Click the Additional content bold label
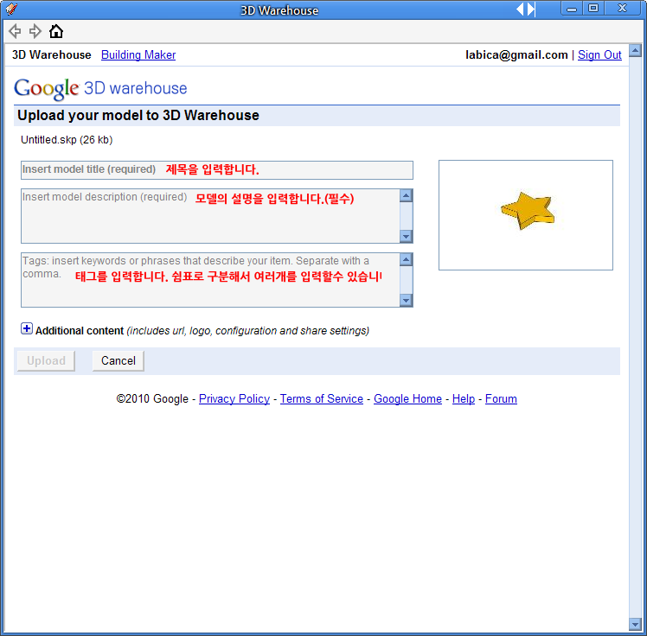647x636 pixels. (x=80, y=331)
